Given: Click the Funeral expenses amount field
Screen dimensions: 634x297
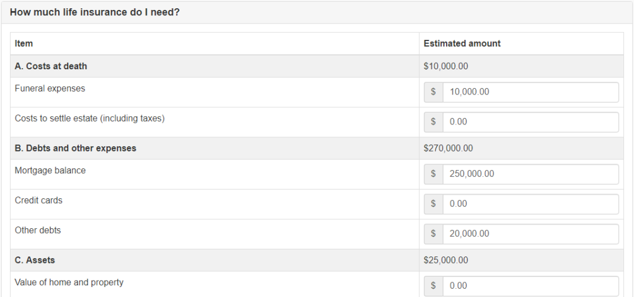Looking at the screenshot, I should (531, 92).
